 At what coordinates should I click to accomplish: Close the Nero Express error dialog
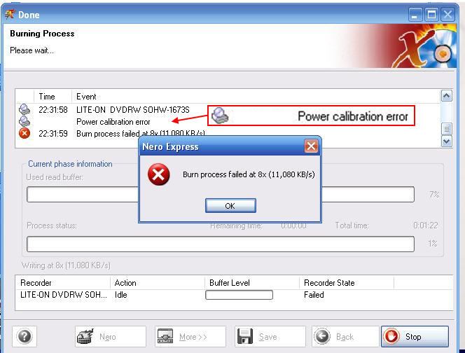coord(311,146)
